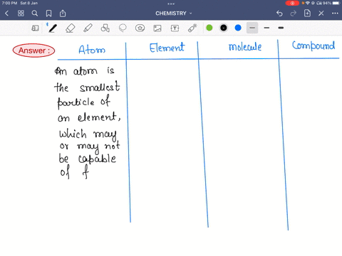The height and width of the screenshot is (256, 342).
Task: Select the Highlighter tool
Action: [x=88, y=28]
